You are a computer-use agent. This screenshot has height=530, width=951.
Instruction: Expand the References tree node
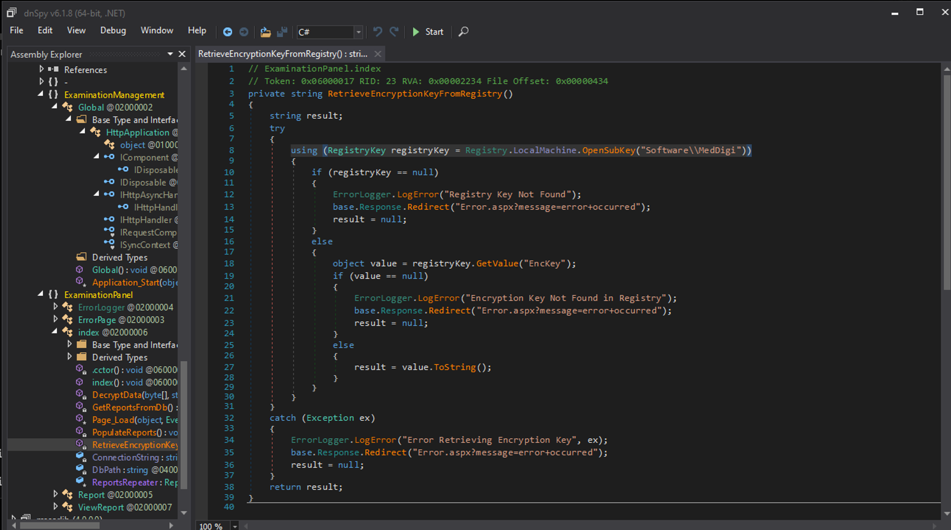pos(41,69)
